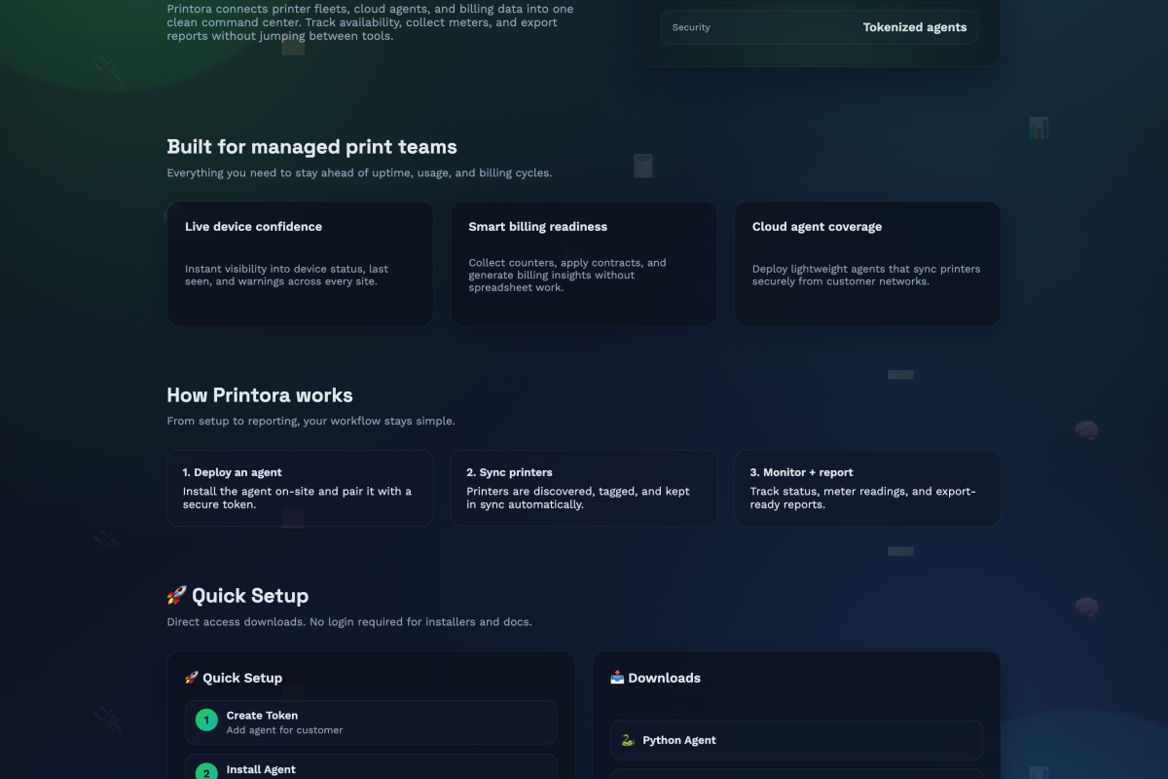Viewport: 1168px width, 779px height.
Task: Select the Install Agent setup step
Action: click(371, 770)
